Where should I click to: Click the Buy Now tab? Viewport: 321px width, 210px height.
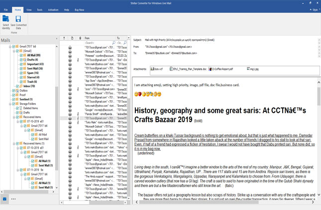pos(80,10)
